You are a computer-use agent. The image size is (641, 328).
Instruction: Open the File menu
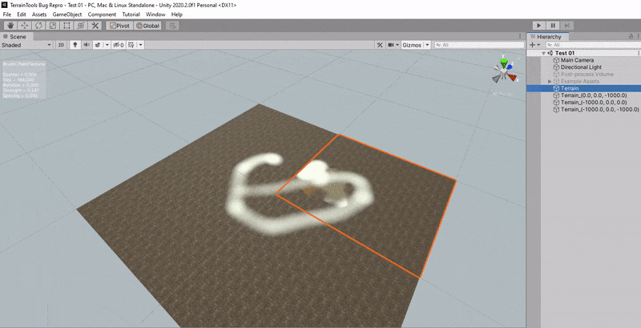7,14
